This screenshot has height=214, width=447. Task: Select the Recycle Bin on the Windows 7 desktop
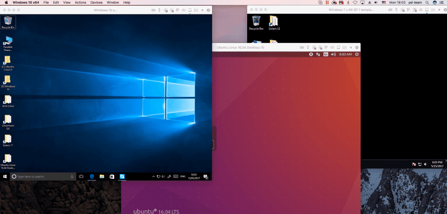point(256,23)
